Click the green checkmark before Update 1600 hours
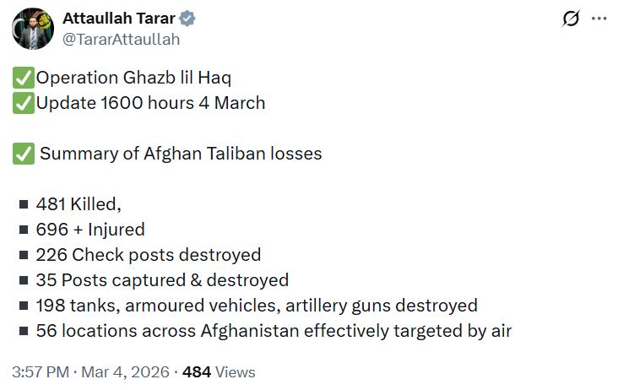Screen dimensions: 618x390 (x=23, y=104)
